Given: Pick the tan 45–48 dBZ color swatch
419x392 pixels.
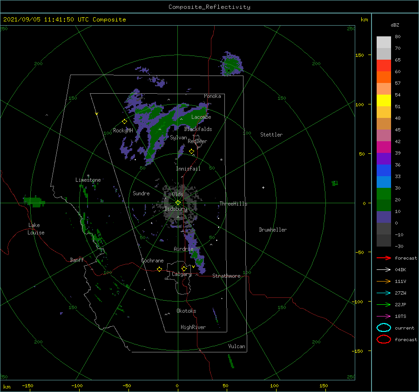Looking at the screenshot, I should point(384,124).
